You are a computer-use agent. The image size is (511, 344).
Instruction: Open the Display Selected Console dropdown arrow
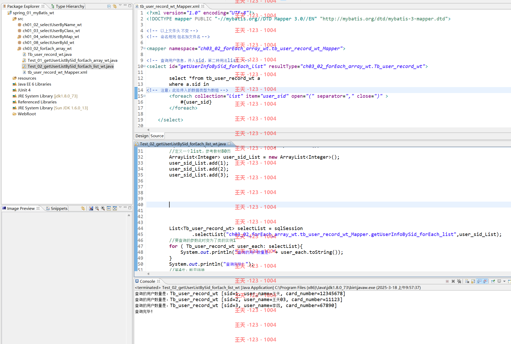point(504,281)
